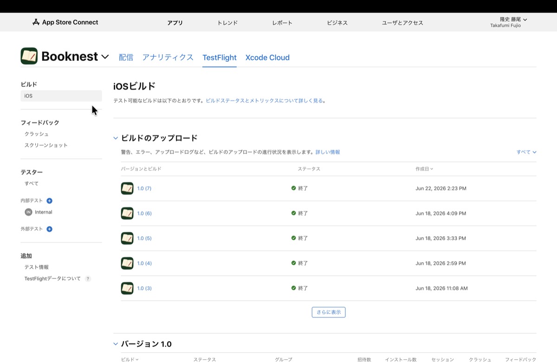Screen dimensions: 557x362
Task: Open the Internal test group
Action: point(44,212)
